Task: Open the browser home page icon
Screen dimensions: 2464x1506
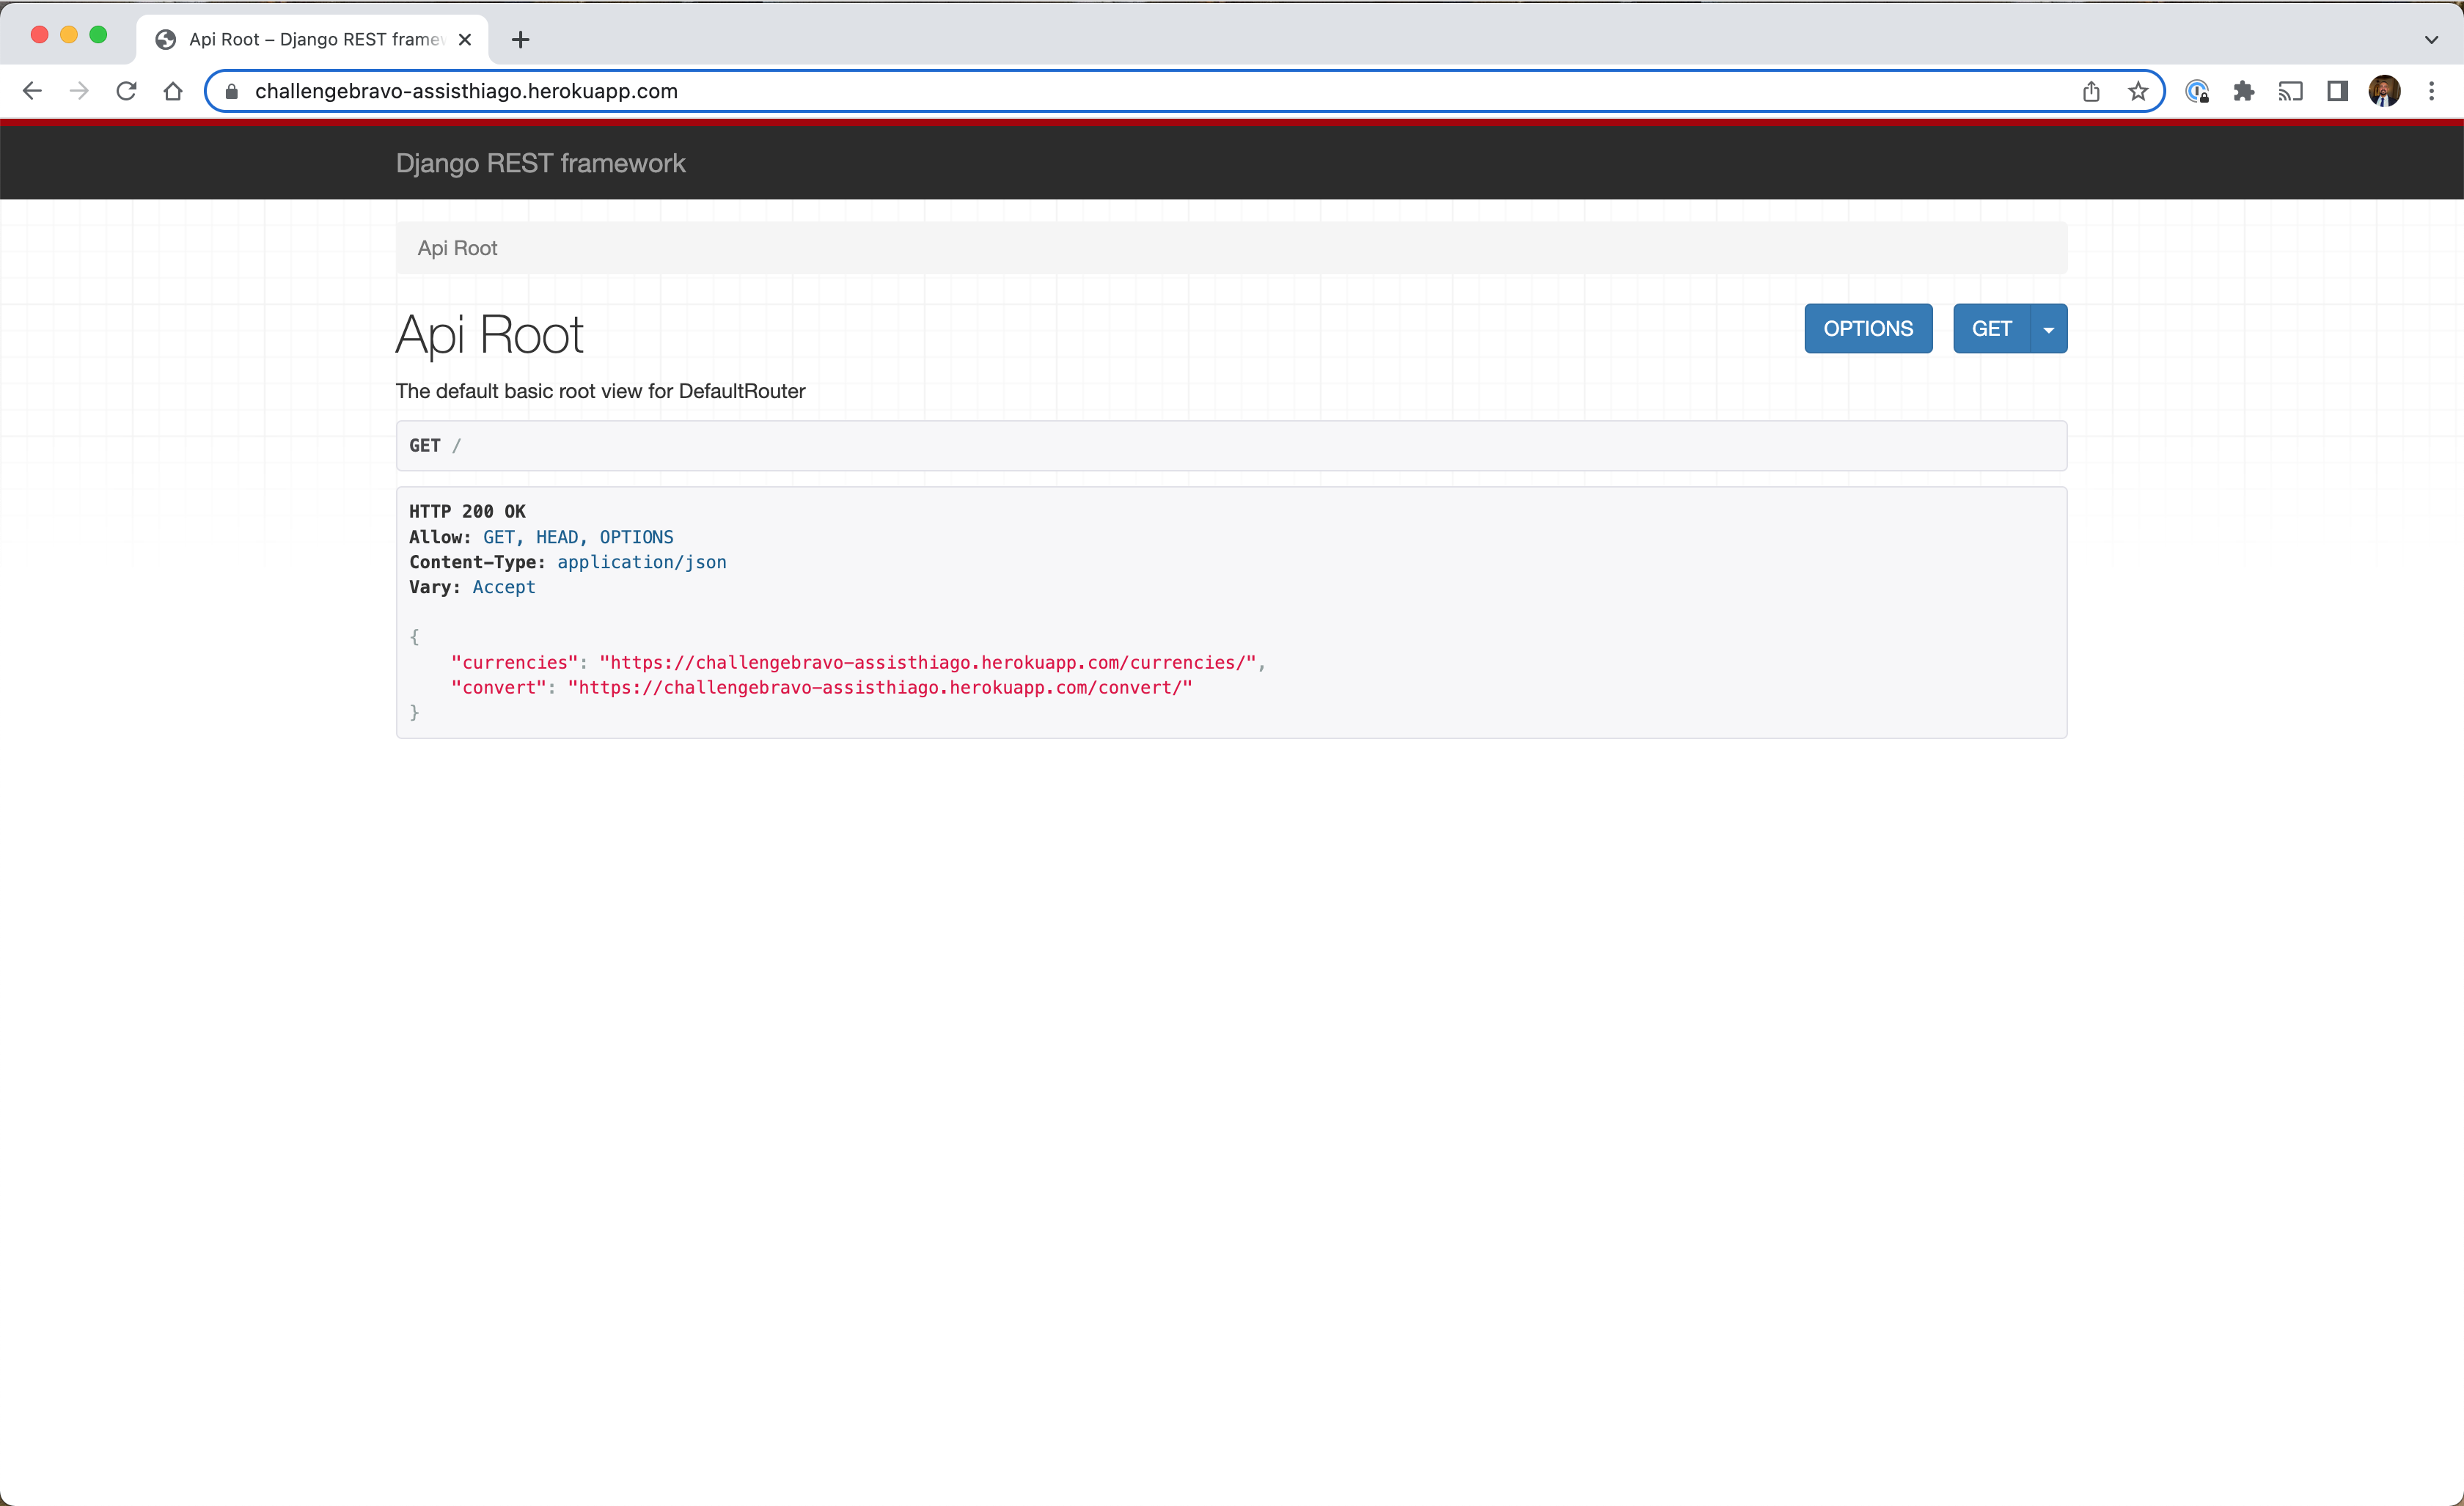Action: pos(173,91)
